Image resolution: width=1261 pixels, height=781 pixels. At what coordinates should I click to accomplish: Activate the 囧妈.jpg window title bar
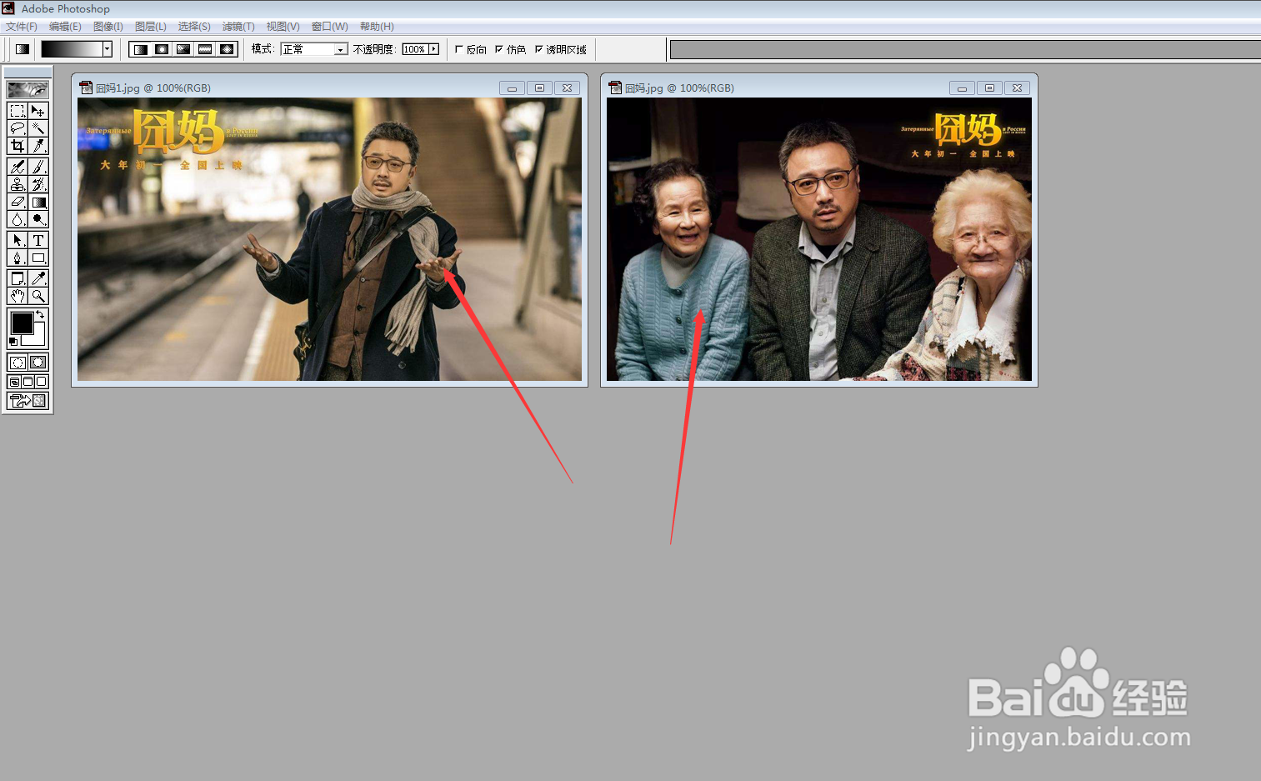(x=818, y=88)
